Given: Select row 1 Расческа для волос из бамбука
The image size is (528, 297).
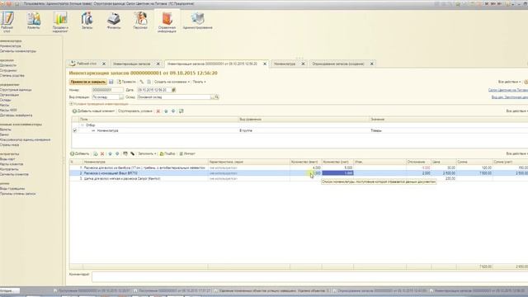Looking at the screenshot, I should 299,167.
